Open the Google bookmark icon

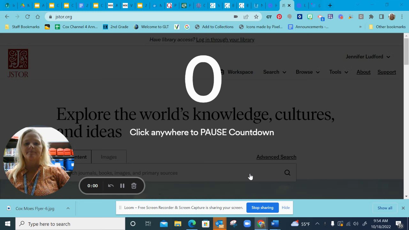(x=187, y=27)
